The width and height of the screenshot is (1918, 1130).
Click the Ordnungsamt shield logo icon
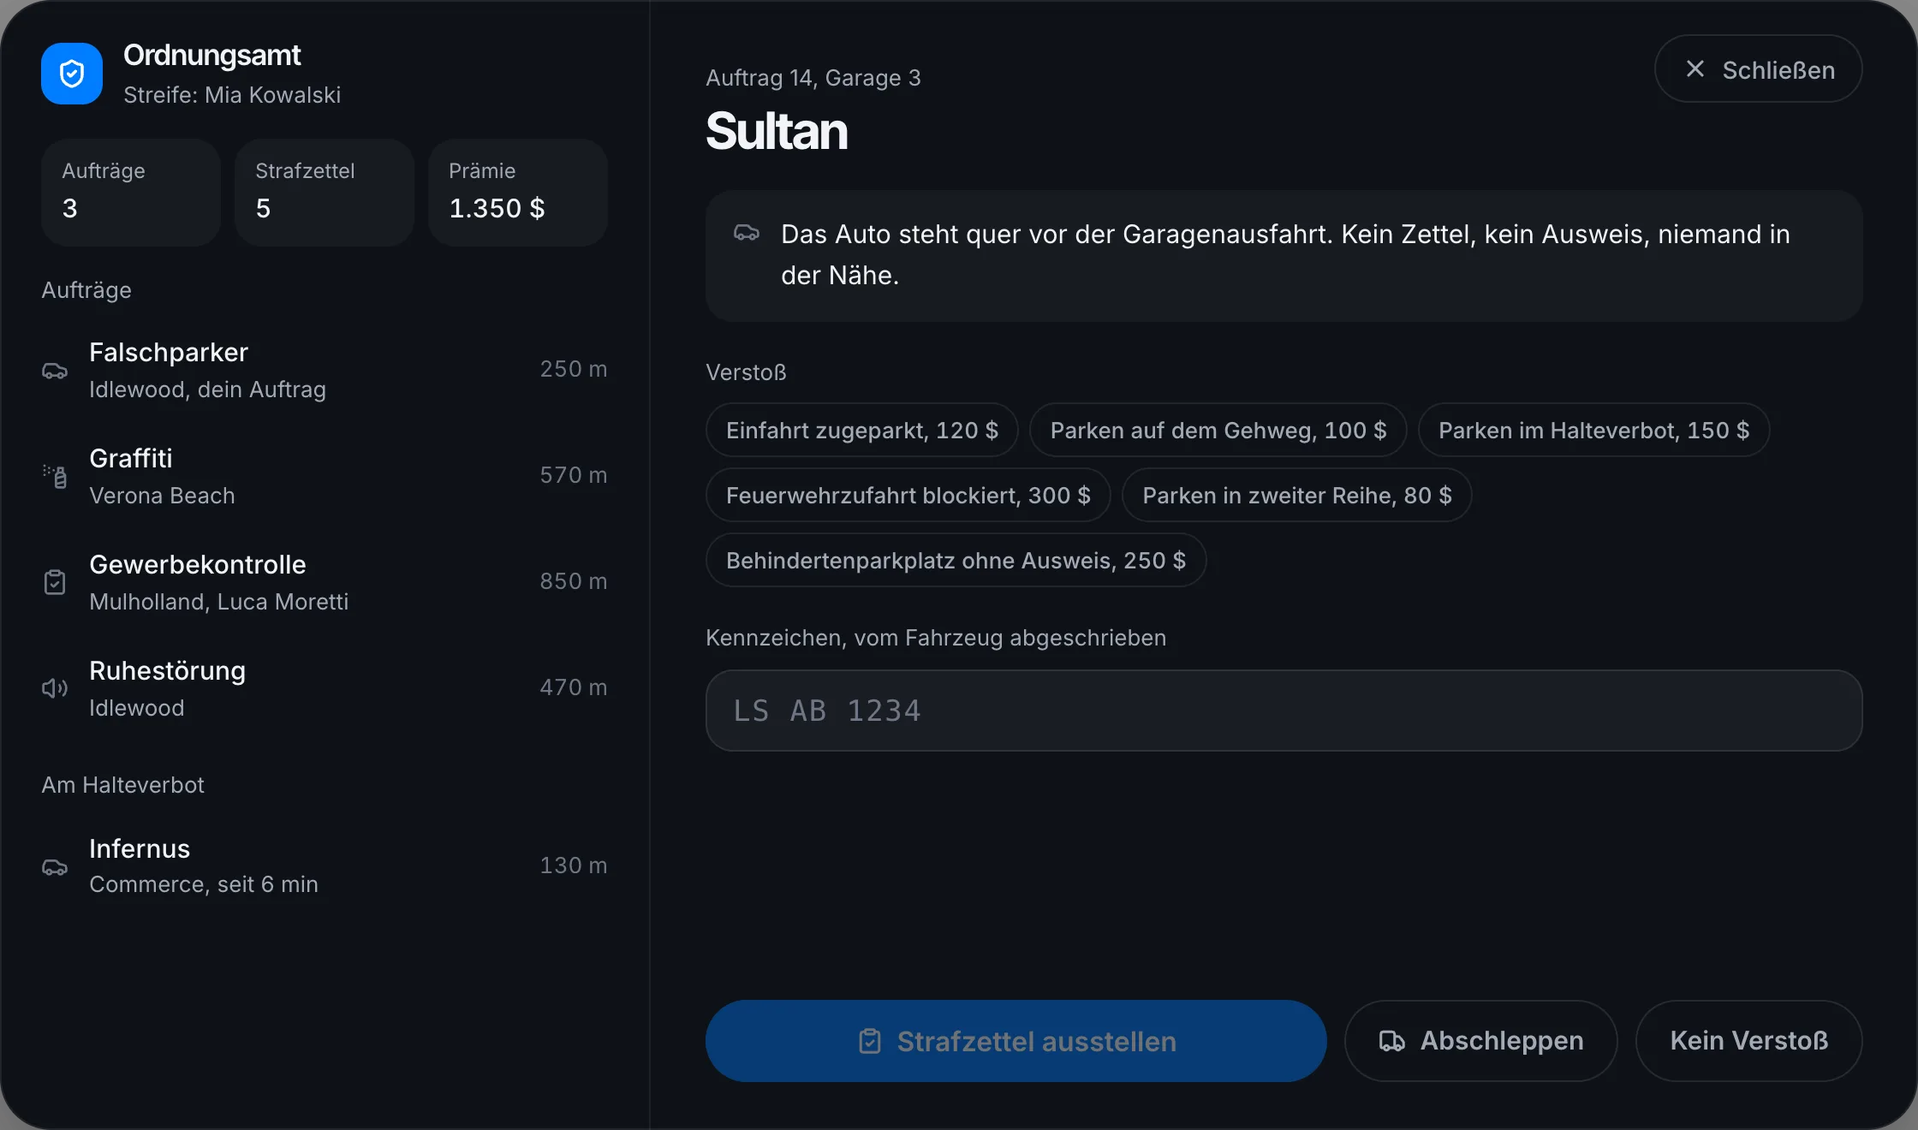coord(72,74)
